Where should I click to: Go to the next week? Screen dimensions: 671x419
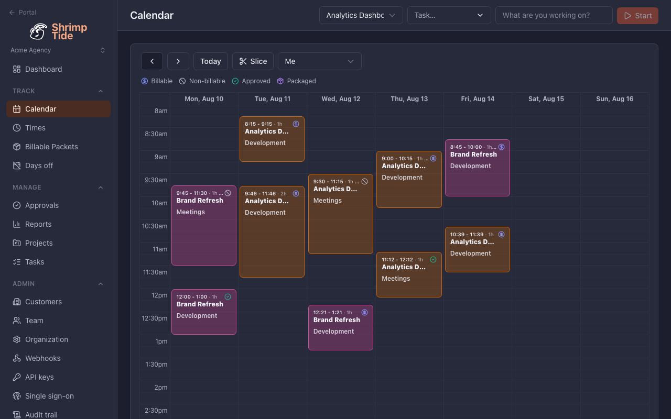click(x=178, y=61)
